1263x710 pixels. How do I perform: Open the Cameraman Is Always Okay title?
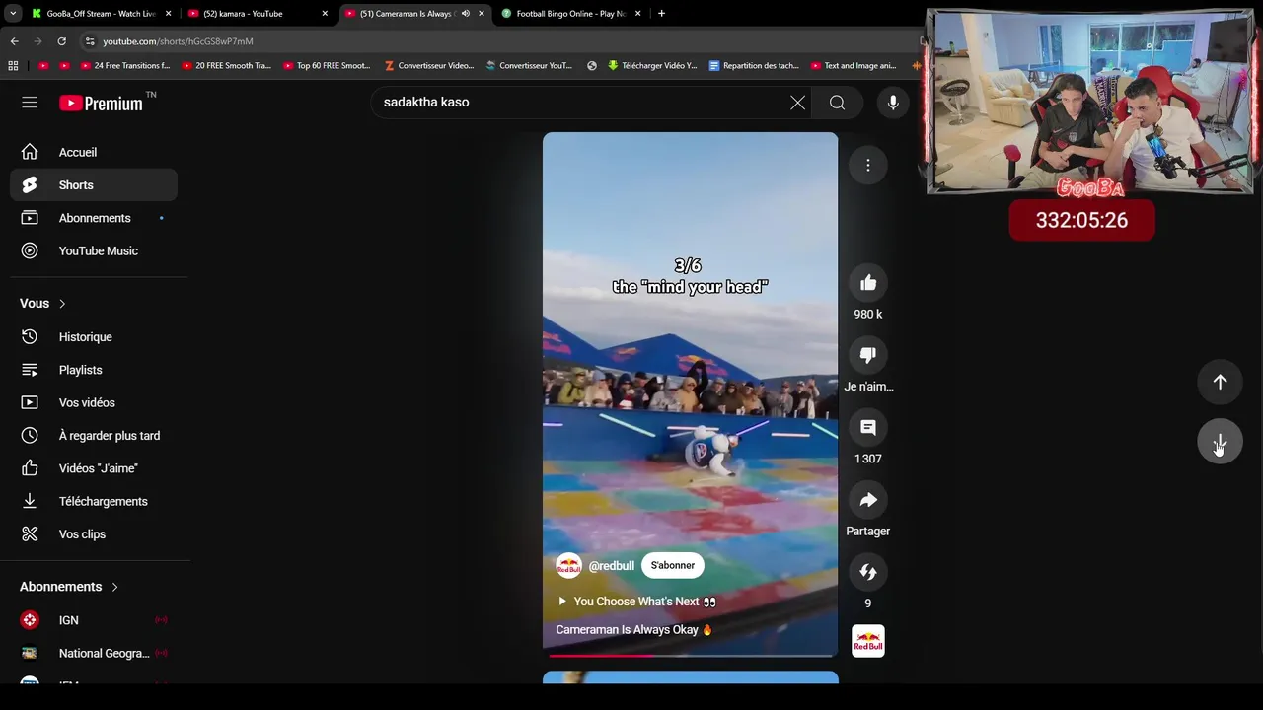pyautogui.click(x=633, y=630)
